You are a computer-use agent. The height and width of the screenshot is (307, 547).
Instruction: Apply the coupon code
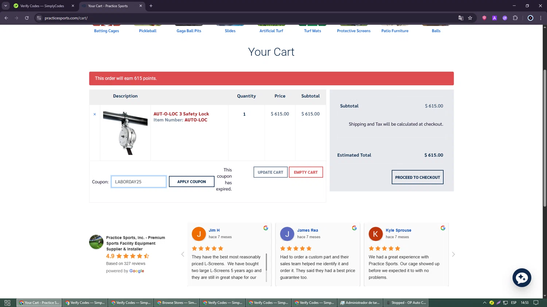point(191,182)
